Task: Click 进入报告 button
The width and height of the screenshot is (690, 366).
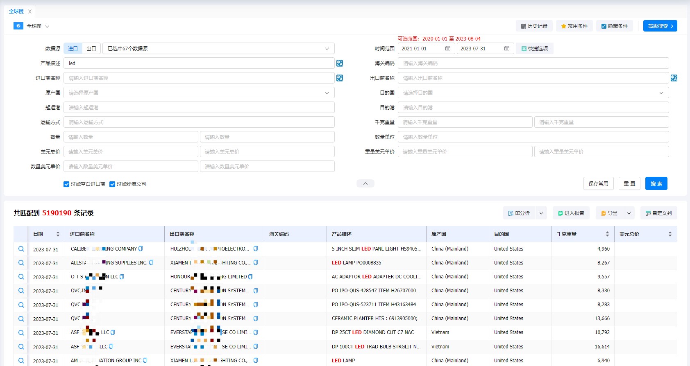Action: [x=571, y=213]
